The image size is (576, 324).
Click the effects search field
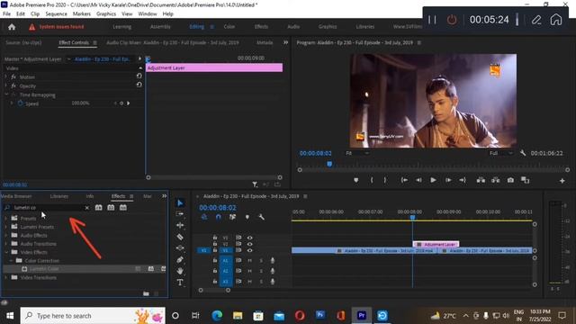click(48, 208)
